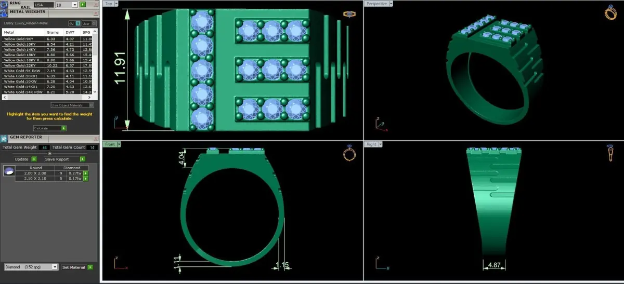Select the Yellow Gold:18KY row with 5.66 DWT
This screenshot has width=624, height=284.
47,55
